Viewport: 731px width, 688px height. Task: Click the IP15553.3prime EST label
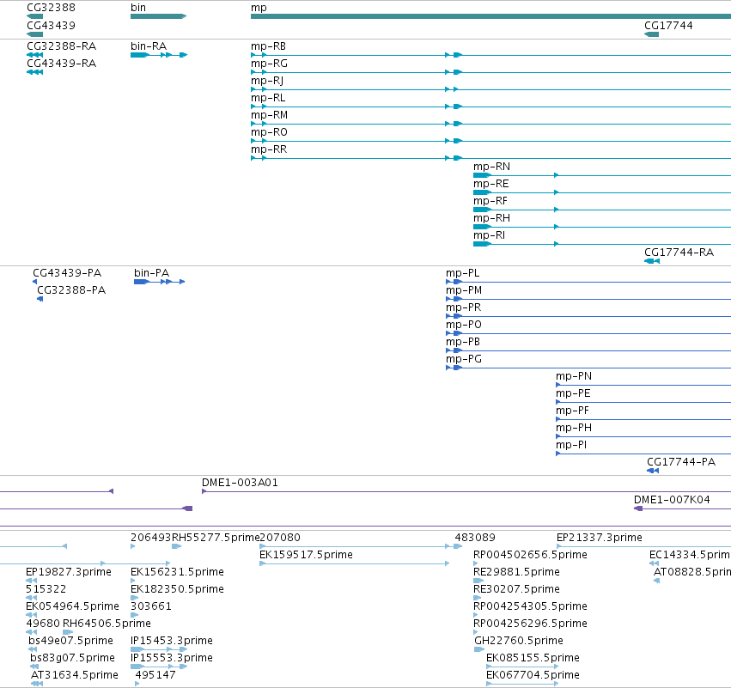(172, 658)
